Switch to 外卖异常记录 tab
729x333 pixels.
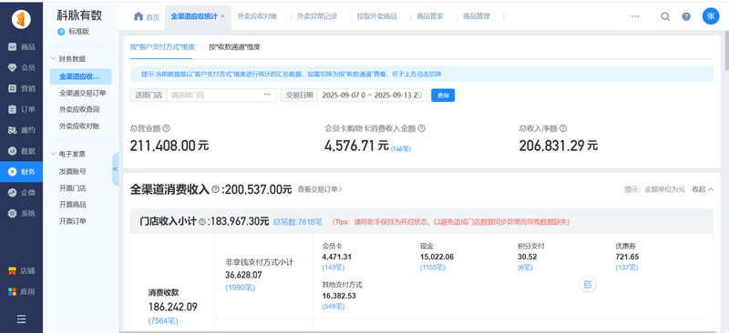click(x=317, y=16)
